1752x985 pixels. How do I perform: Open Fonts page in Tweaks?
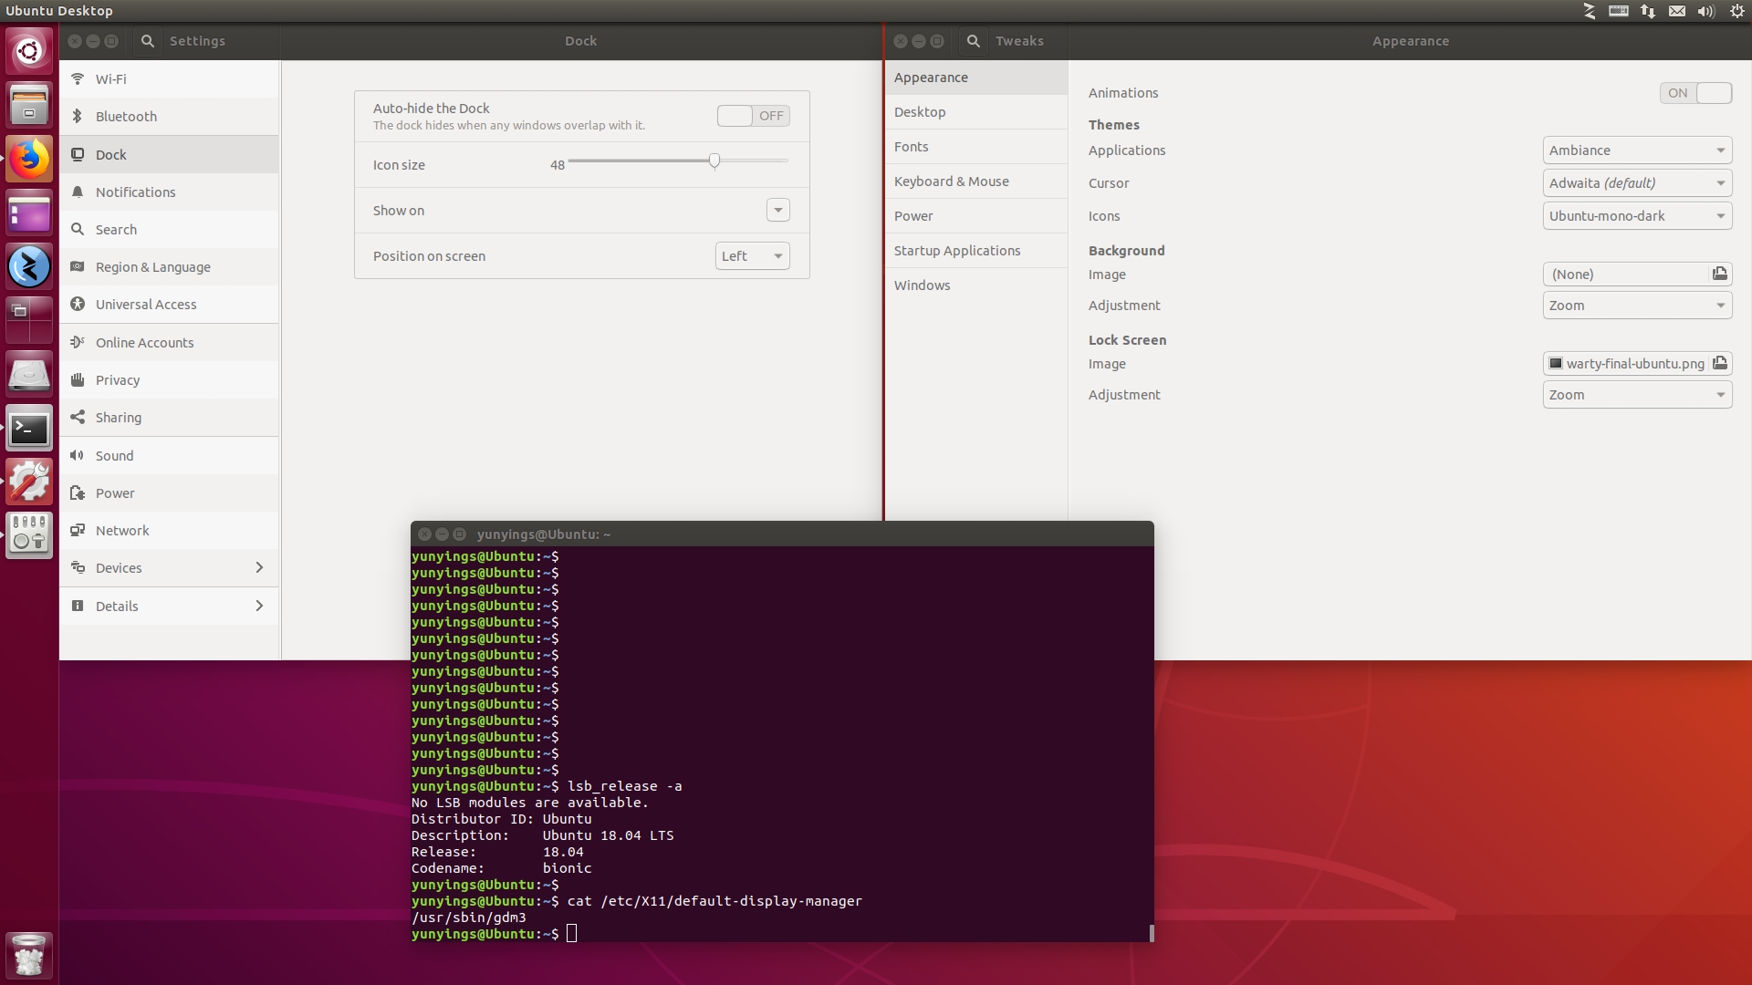point(976,147)
